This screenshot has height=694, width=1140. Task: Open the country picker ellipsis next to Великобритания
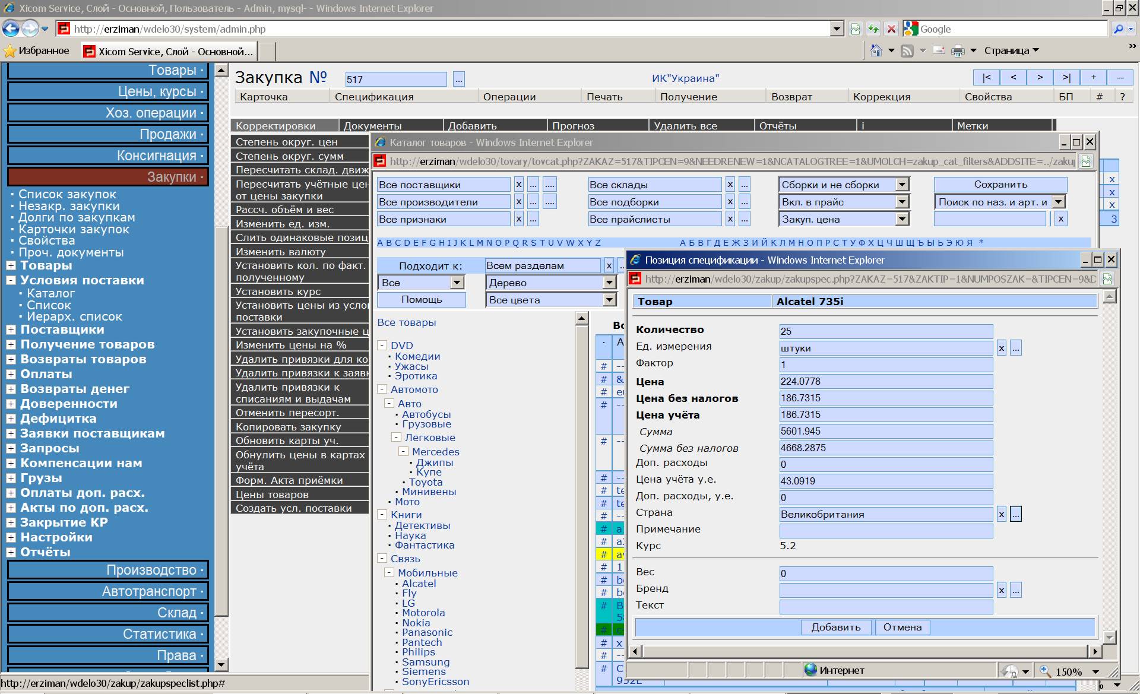coord(1016,514)
